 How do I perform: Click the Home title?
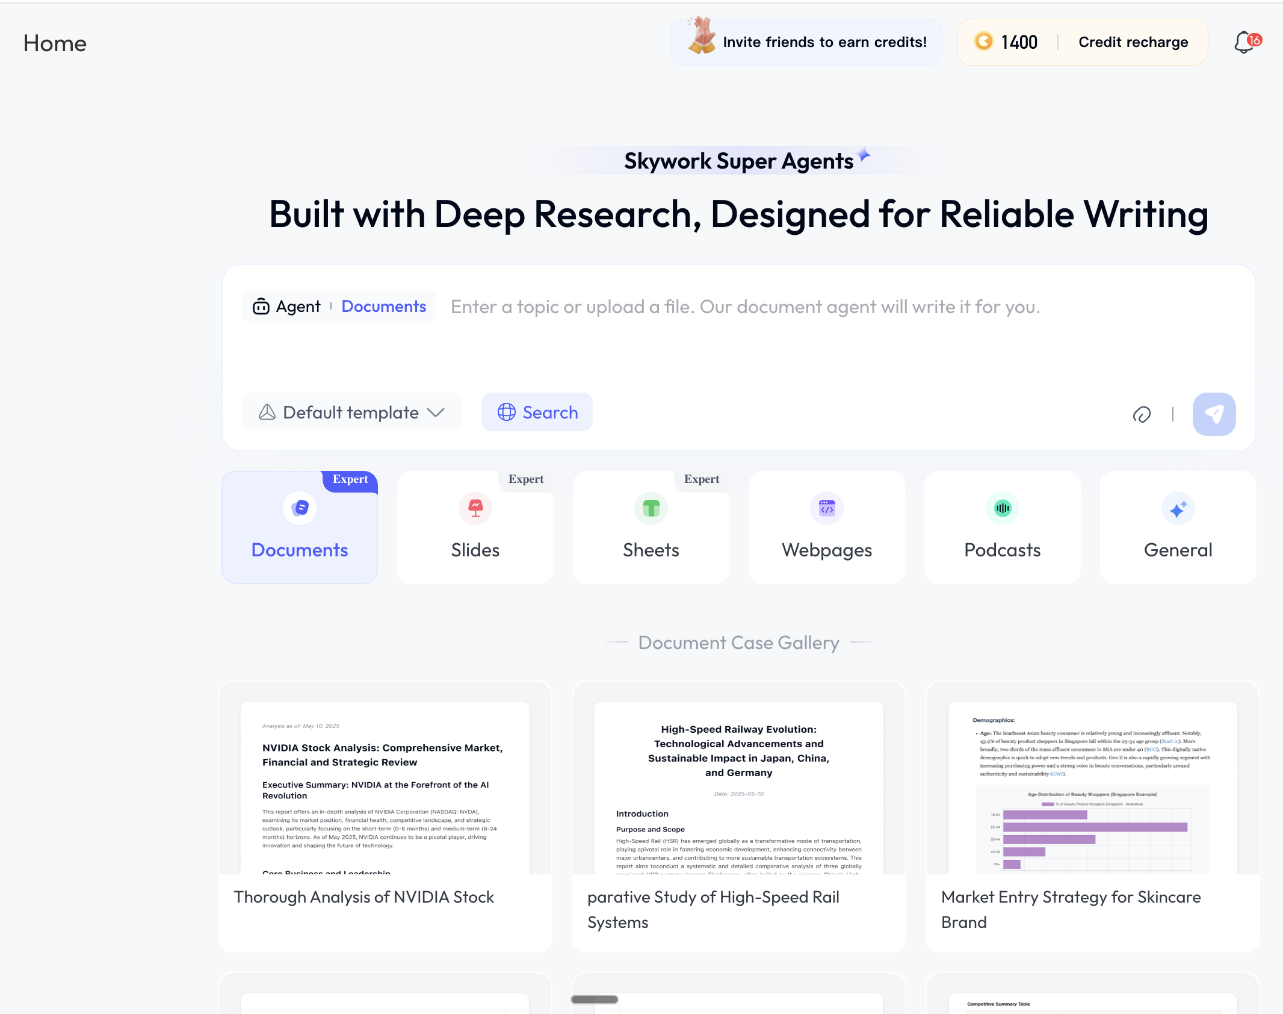(55, 43)
